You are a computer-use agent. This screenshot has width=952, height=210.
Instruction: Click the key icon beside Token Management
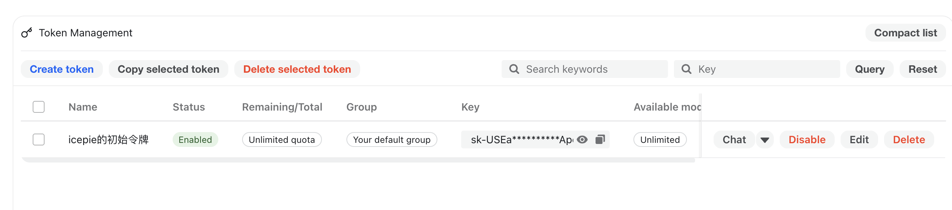click(x=27, y=33)
